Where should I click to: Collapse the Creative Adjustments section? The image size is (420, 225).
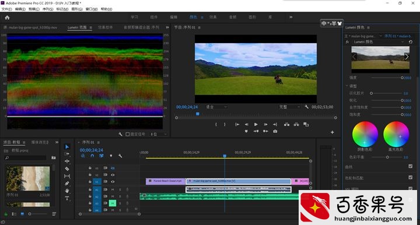pos(347,86)
